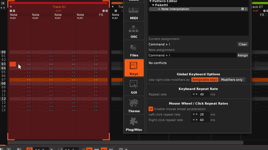The width and height of the screenshot is (268, 150).
Task: Set right-side modifiers to Assignable keys
Action: point(205,80)
